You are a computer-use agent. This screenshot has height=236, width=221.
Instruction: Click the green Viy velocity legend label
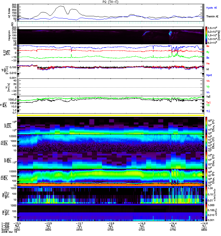tap(208, 87)
